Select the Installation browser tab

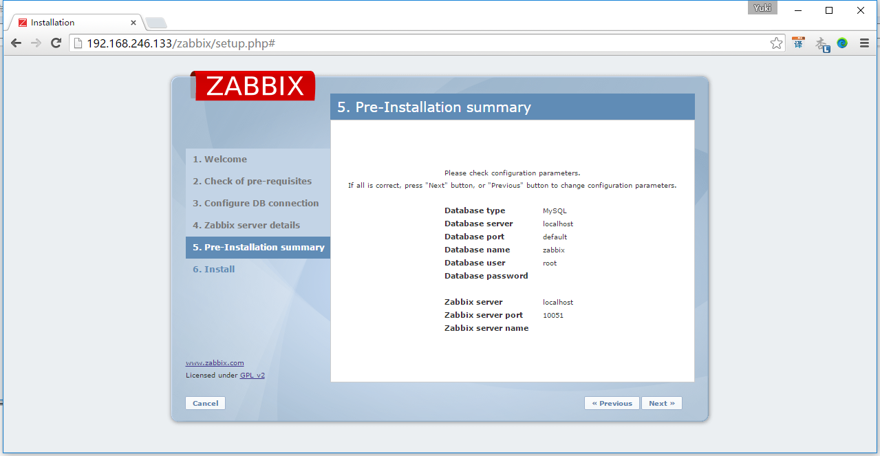pos(76,23)
